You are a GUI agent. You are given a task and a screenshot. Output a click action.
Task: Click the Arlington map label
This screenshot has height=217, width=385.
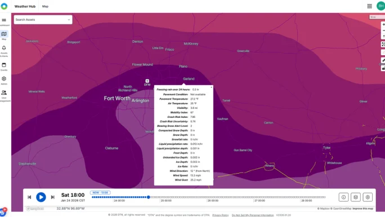(140, 100)
